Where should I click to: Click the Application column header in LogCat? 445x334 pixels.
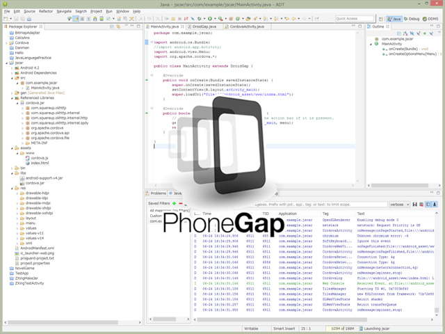pyautogui.click(x=288, y=214)
